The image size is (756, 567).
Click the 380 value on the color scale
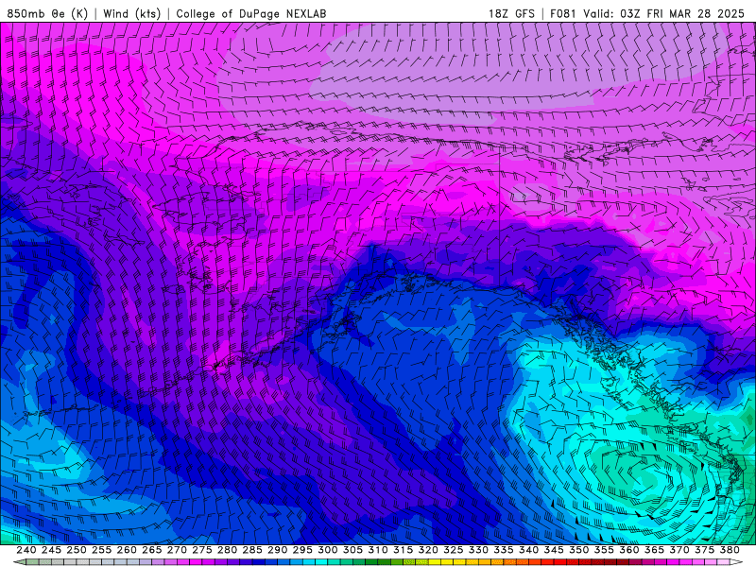tap(730, 550)
